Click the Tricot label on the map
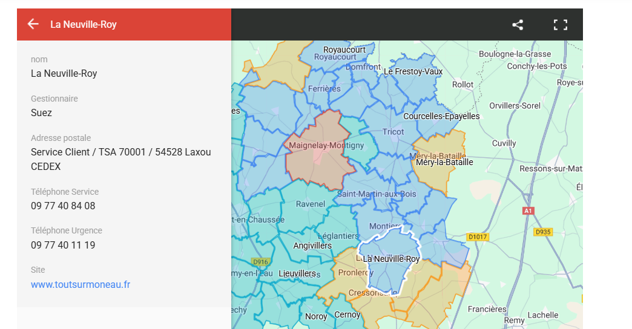 393,132
